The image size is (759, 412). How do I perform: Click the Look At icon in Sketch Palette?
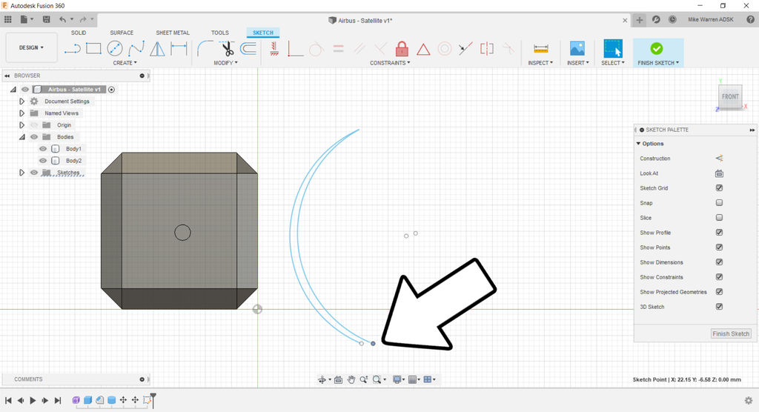tap(719, 173)
